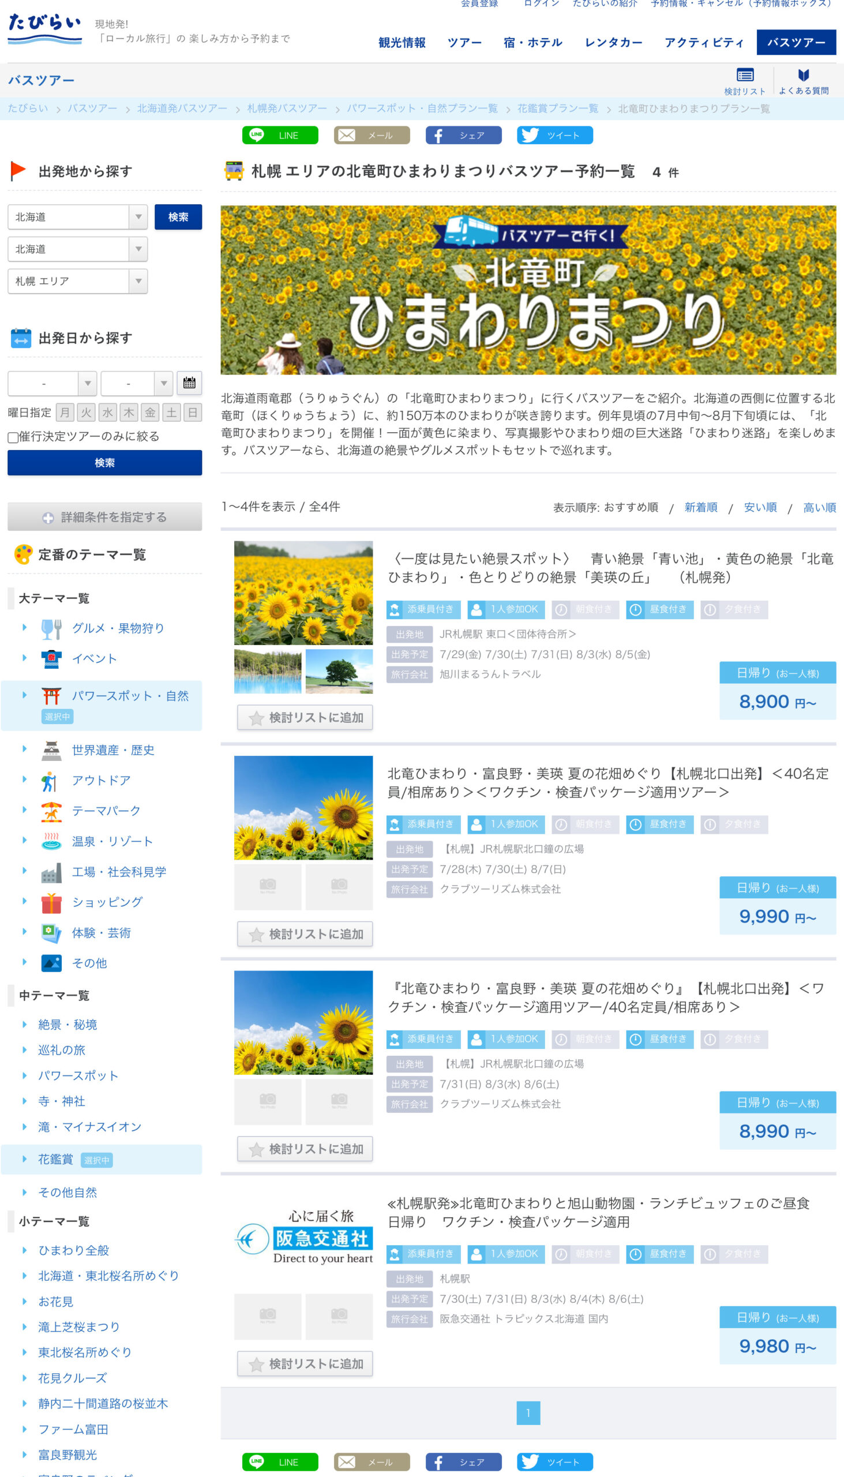Click the 北竜町ひまわりまつり banner image

(528, 290)
